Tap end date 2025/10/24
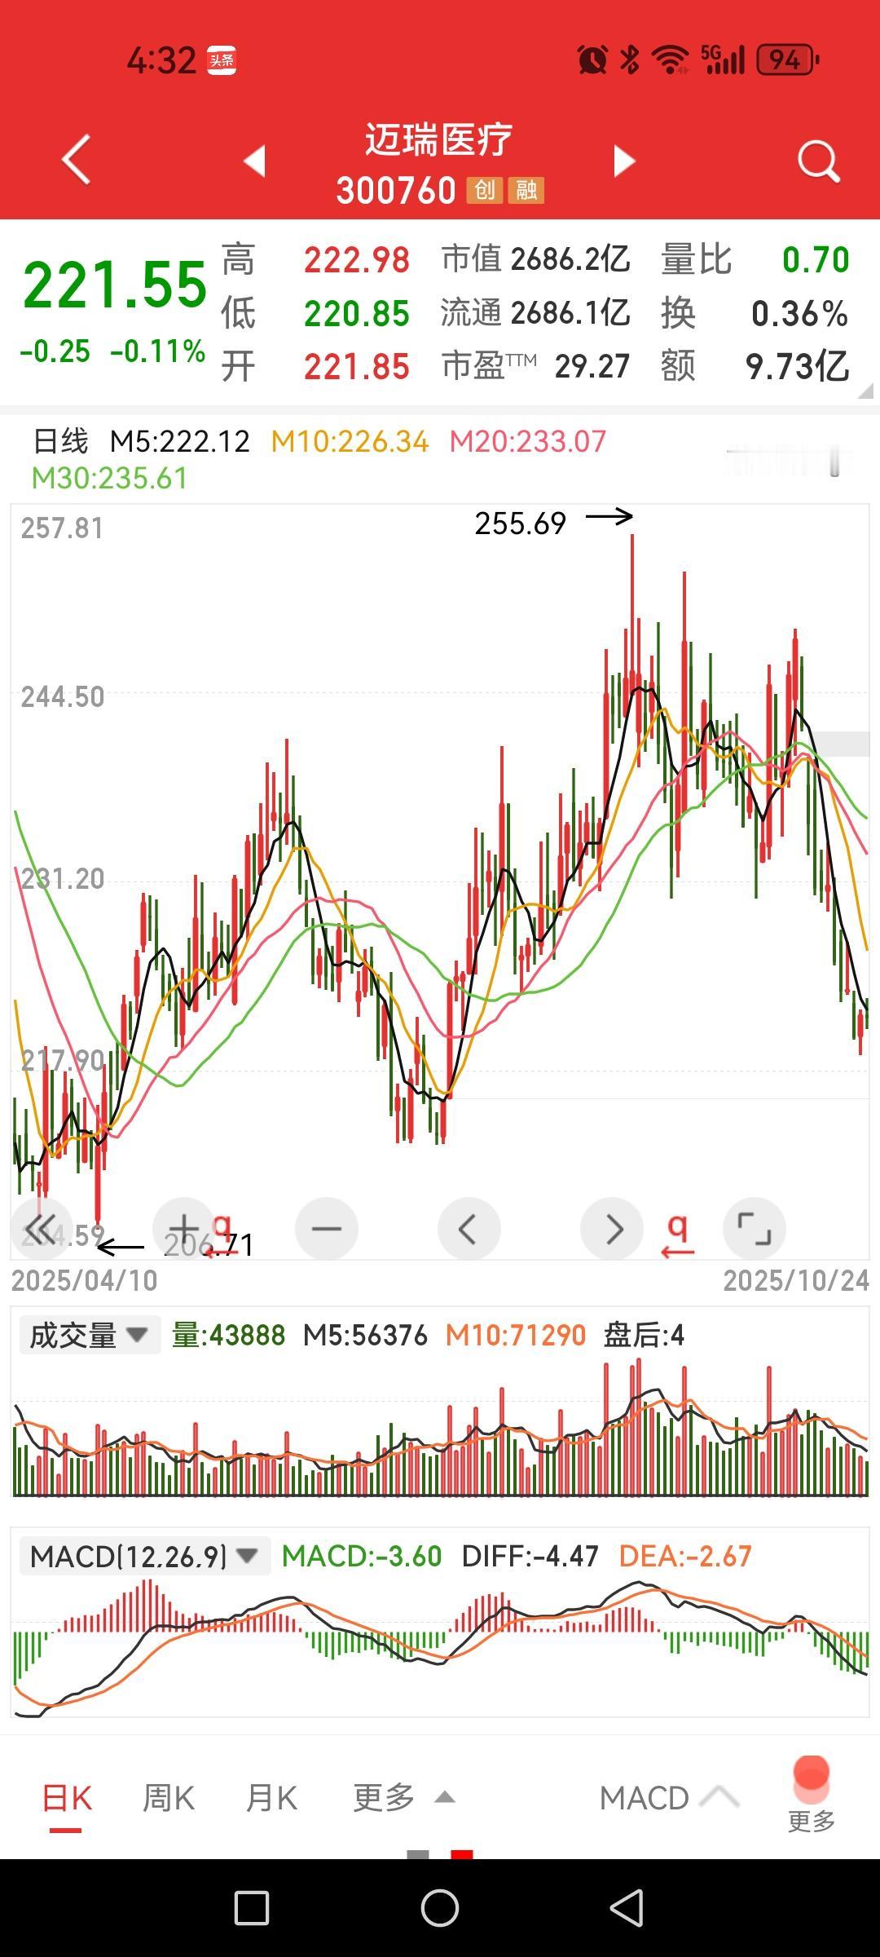The width and height of the screenshot is (880, 1957). pos(796,1281)
